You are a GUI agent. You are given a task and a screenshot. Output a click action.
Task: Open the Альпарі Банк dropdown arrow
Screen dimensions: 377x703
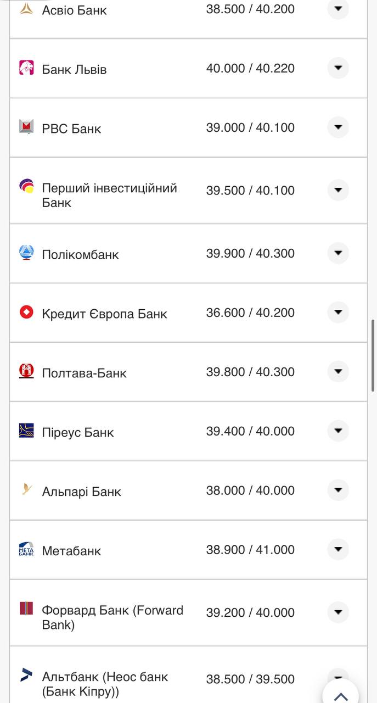point(338,490)
